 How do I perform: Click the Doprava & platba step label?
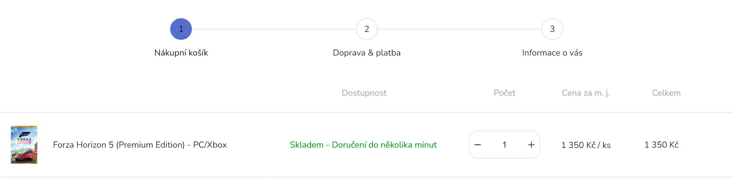pyautogui.click(x=367, y=53)
